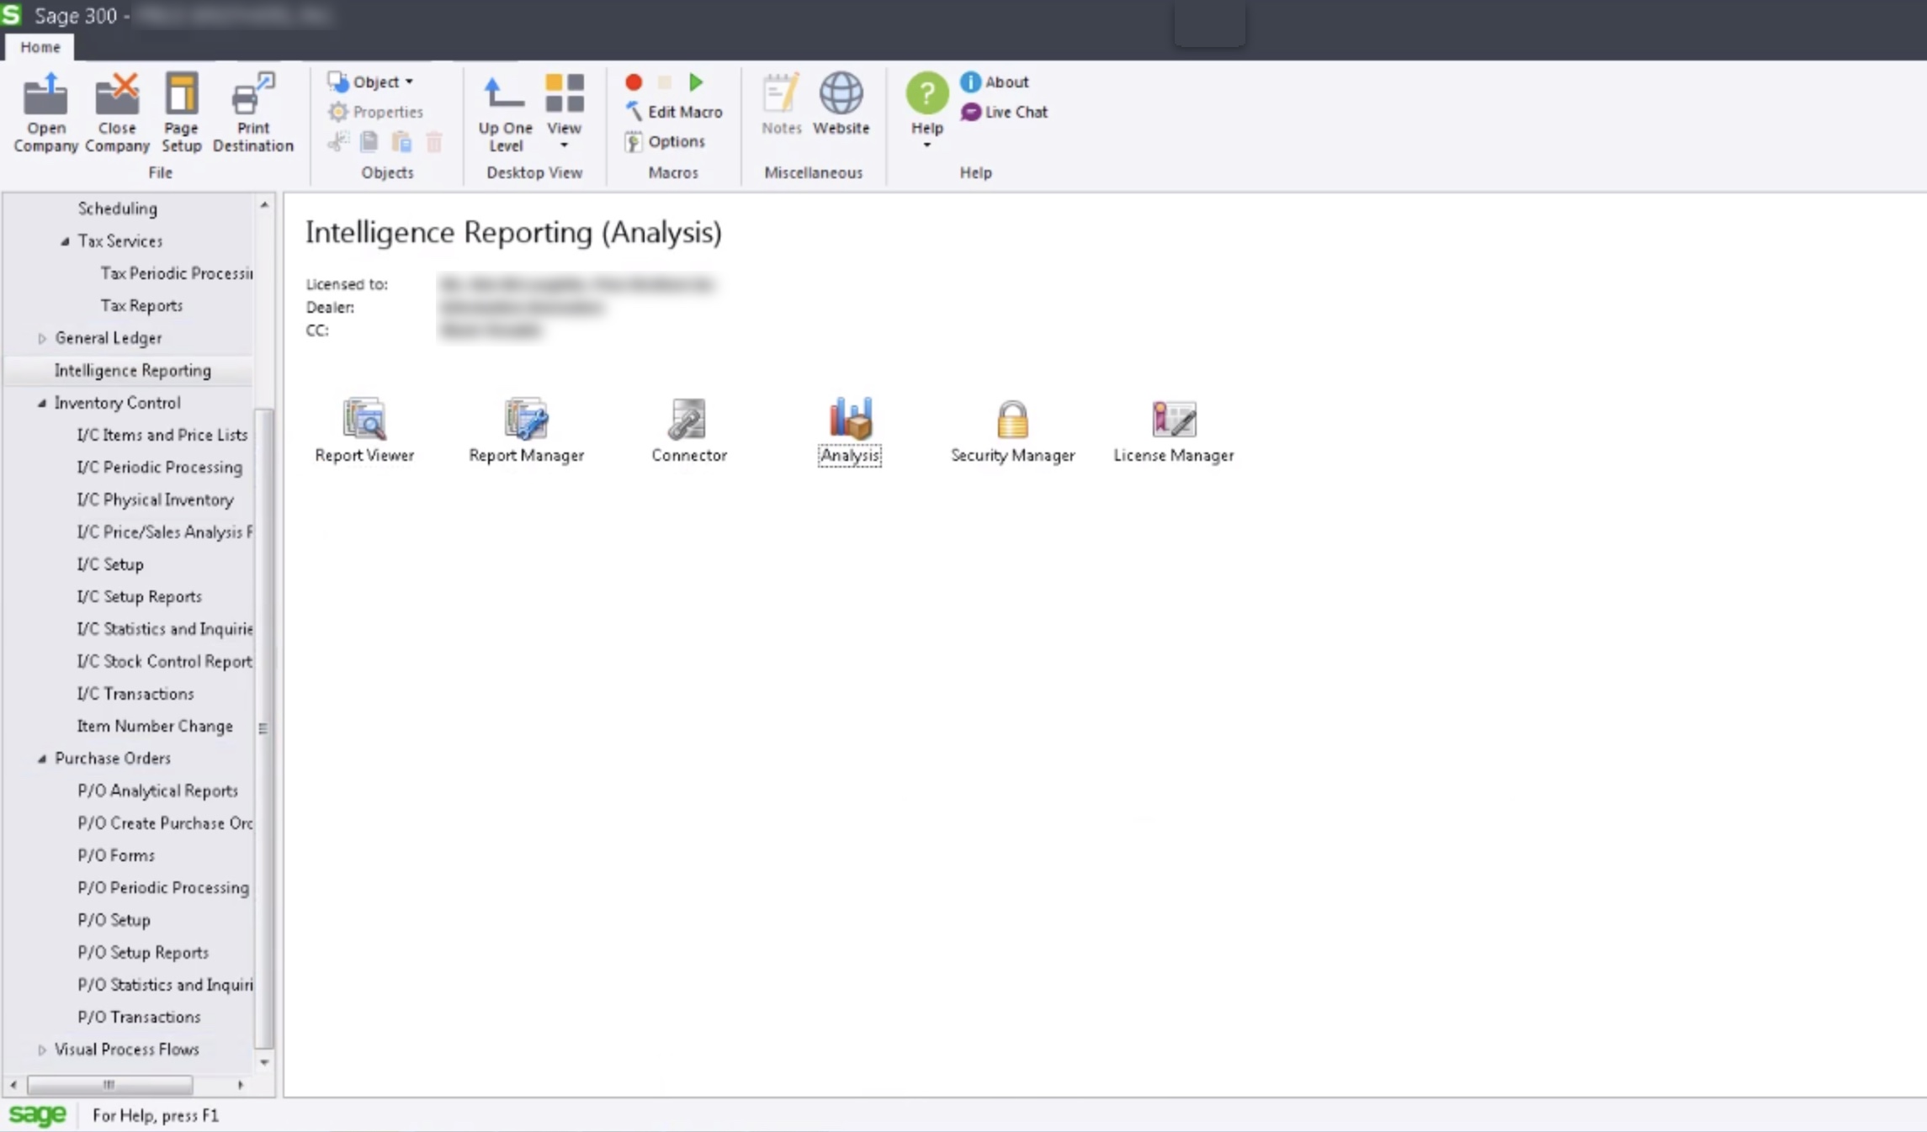Expand General Ledger tree node
The height and width of the screenshot is (1132, 1927).
[x=42, y=339]
